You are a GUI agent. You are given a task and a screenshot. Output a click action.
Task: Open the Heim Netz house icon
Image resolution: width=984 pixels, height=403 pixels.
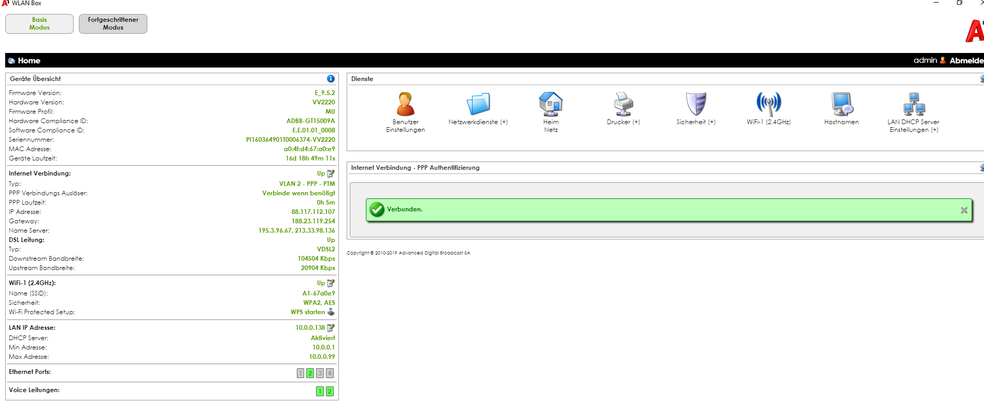tap(551, 104)
